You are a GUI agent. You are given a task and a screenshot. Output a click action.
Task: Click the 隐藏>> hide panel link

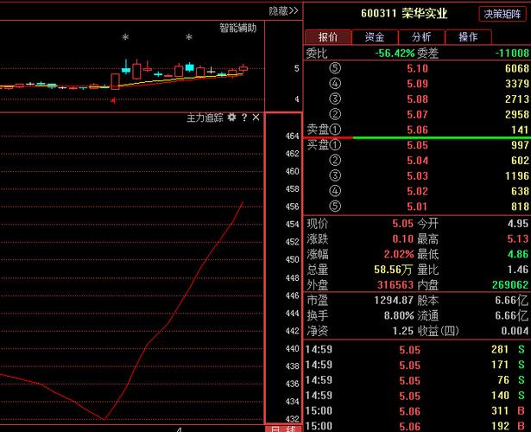tap(283, 11)
